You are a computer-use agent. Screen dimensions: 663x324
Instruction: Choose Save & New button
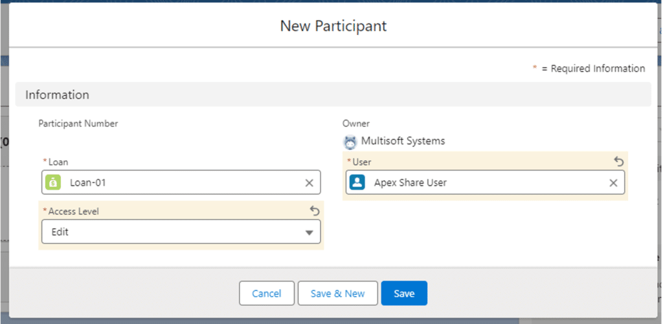coord(337,293)
